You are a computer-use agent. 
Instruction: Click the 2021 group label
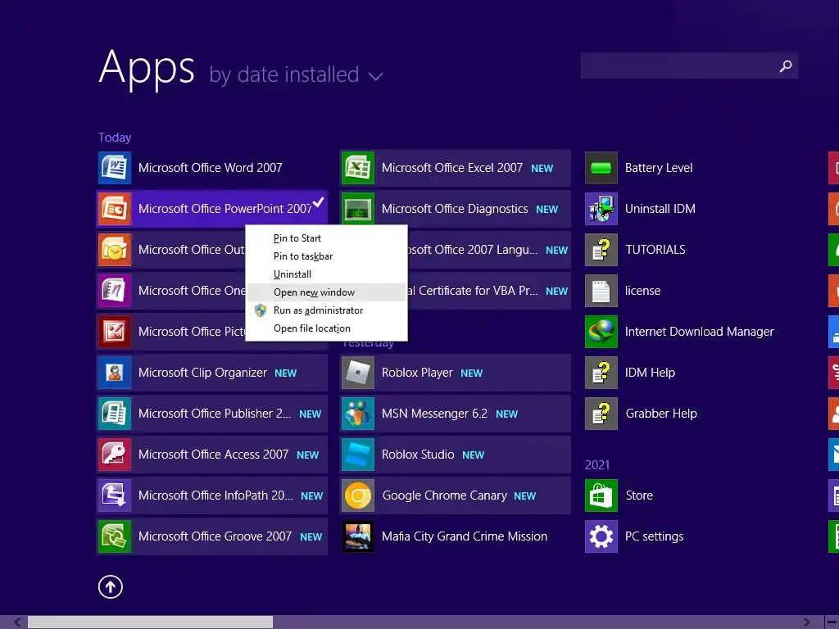point(597,465)
